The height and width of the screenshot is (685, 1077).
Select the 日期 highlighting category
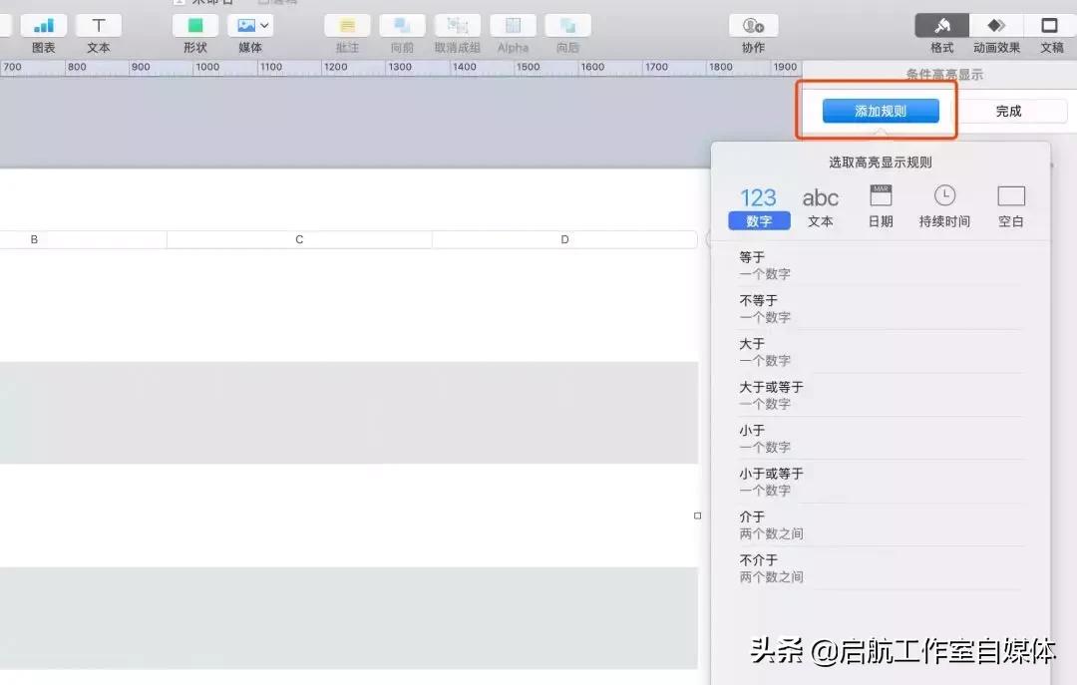click(x=881, y=206)
